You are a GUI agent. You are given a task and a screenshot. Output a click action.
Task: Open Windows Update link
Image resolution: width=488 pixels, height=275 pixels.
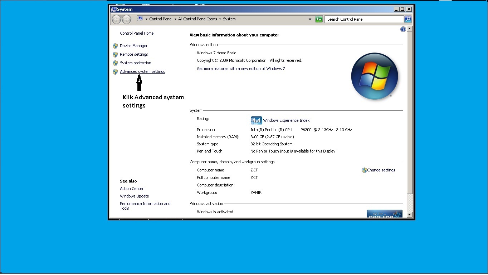[x=135, y=196]
